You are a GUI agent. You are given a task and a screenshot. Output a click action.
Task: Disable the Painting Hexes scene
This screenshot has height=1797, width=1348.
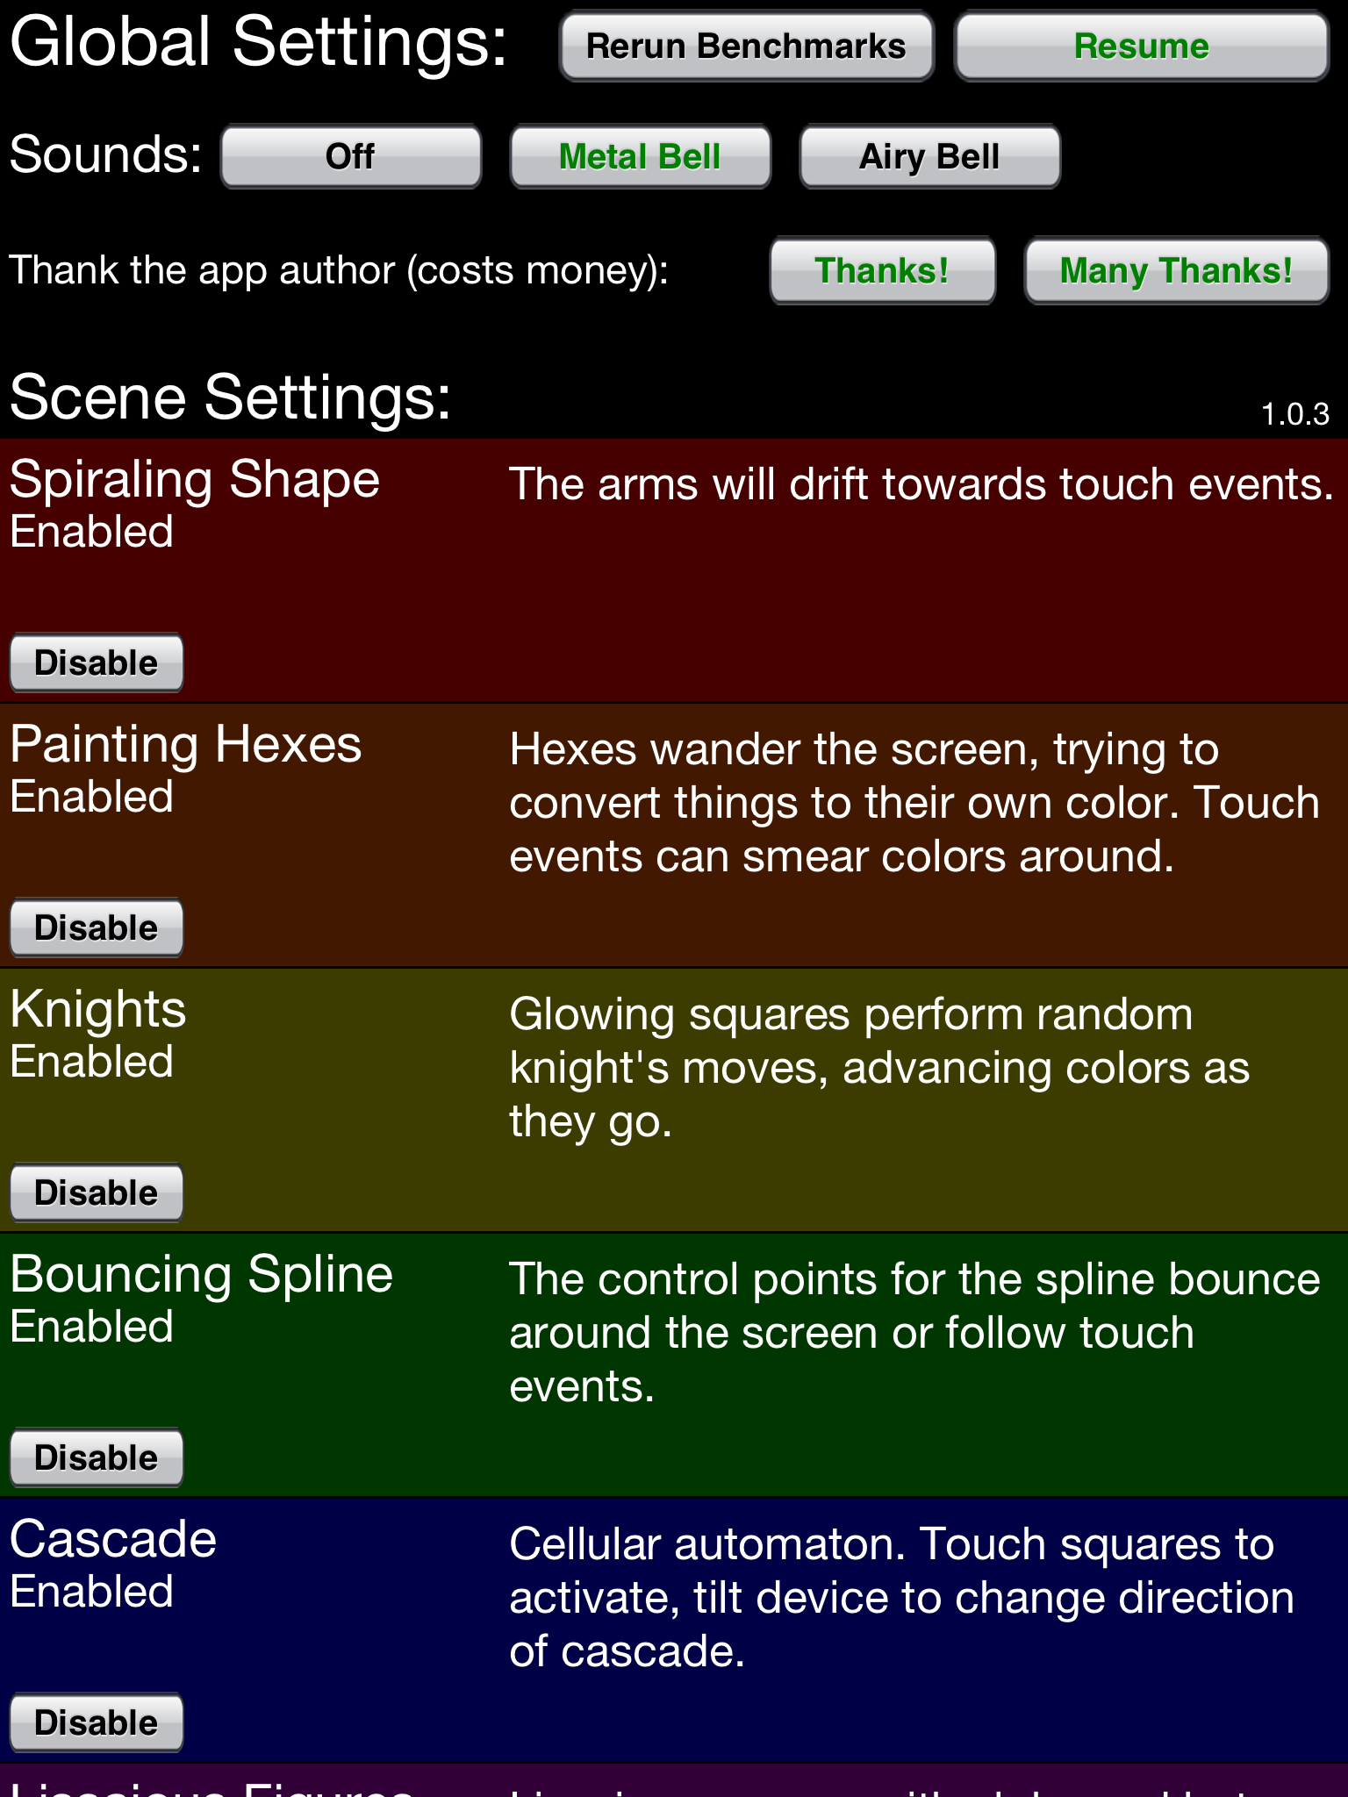[97, 927]
